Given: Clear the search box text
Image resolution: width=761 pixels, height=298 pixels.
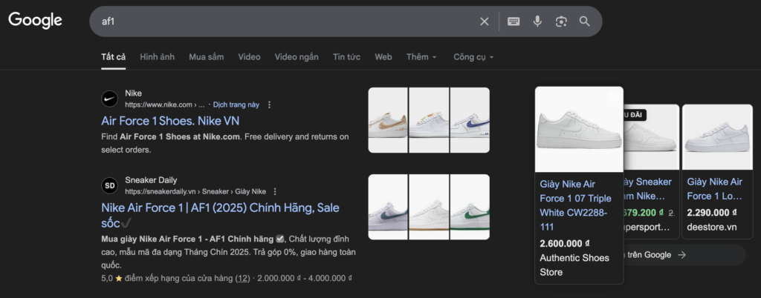Looking at the screenshot, I should pos(485,21).
